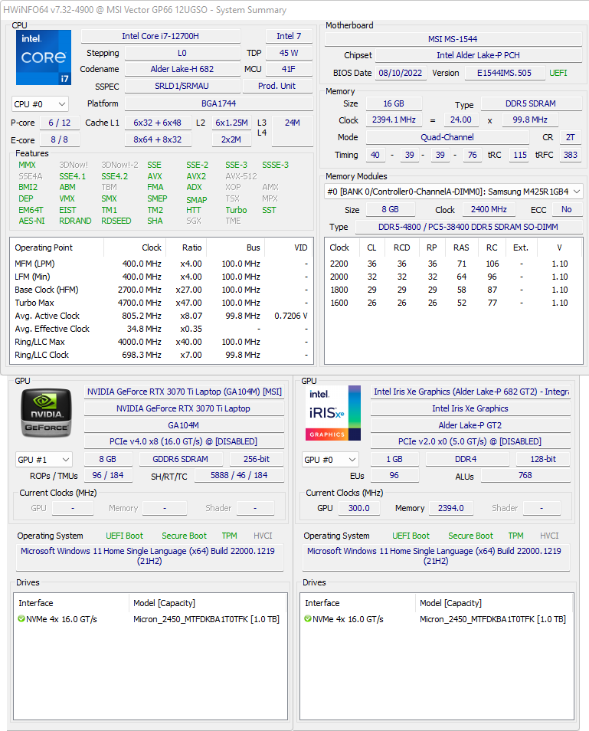Viewport: 589px width, 731px height.
Task: Click the 45 W TDP value
Action: [x=289, y=53]
